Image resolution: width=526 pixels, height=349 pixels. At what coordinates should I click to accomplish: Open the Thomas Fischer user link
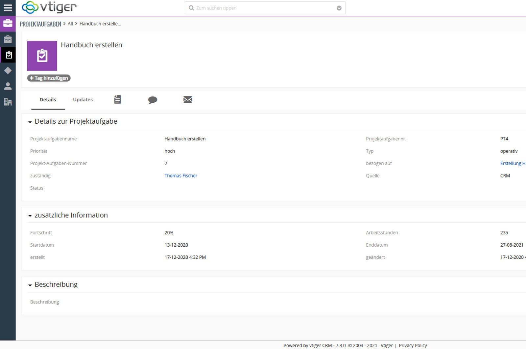coord(181,176)
